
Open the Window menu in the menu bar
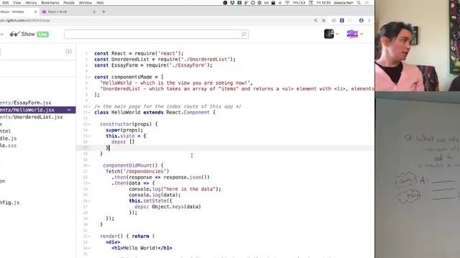86,3
